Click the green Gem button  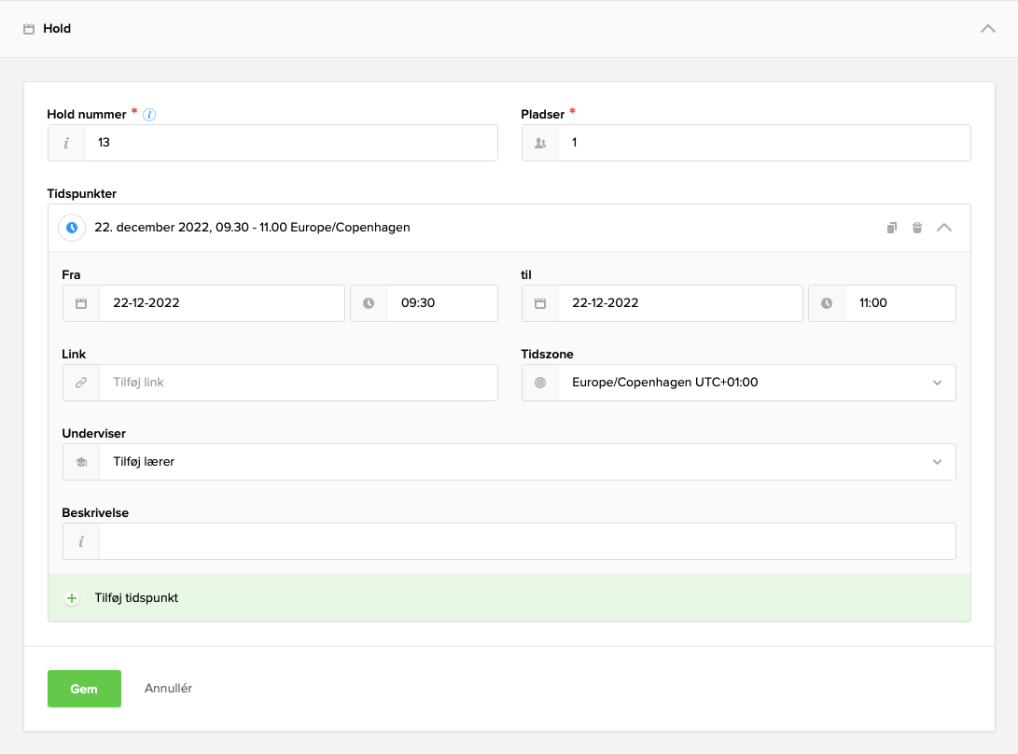click(x=84, y=689)
